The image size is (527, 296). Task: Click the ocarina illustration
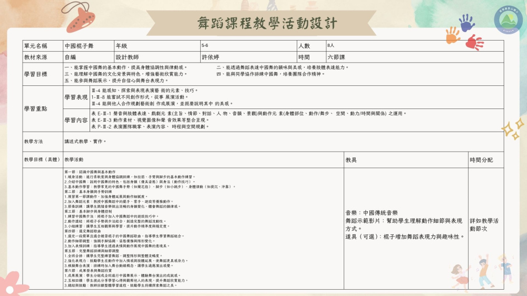(80, 17)
